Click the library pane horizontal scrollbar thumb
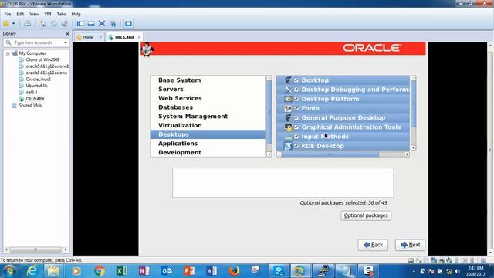Screen dimensions: 494x278 [x=36, y=249]
